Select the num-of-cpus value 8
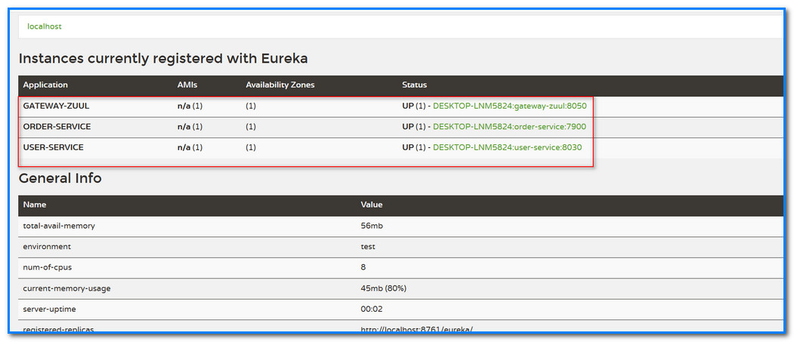Screen dimensions: 794x342 click(363, 267)
